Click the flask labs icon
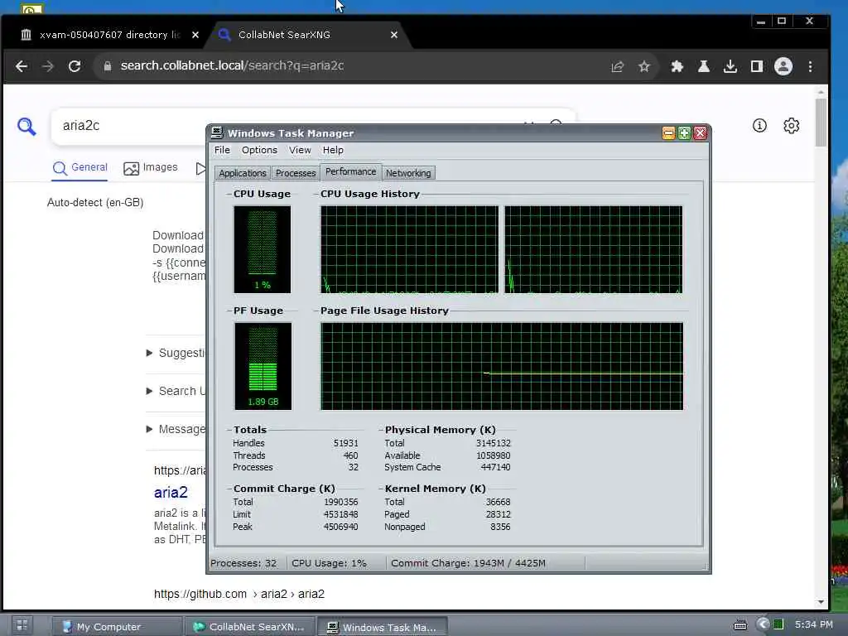848x636 pixels. point(704,66)
